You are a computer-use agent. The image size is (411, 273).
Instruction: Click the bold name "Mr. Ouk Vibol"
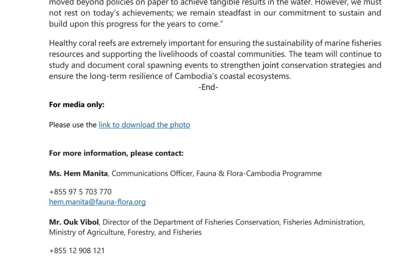tap(74, 222)
